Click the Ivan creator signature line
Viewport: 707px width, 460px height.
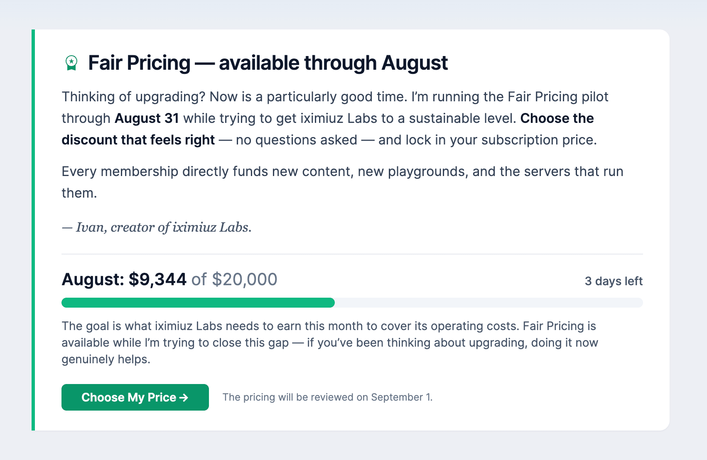click(x=157, y=227)
